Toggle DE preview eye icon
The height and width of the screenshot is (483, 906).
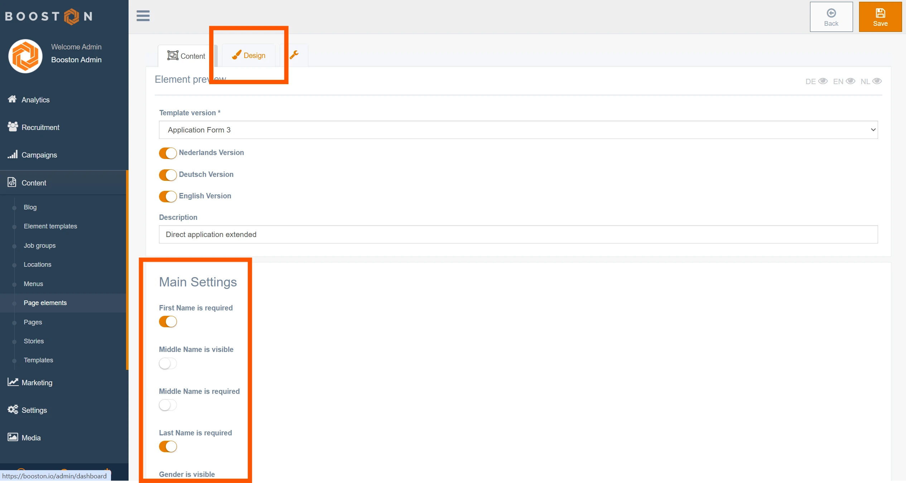tap(823, 81)
